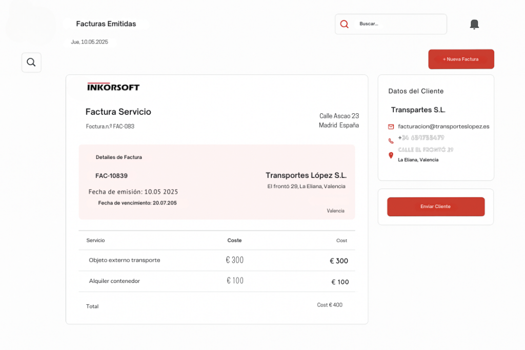The width and height of the screenshot is (525, 350).
Task: Click the Transpartes S.L. client name
Action: click(x=418, y=110)
